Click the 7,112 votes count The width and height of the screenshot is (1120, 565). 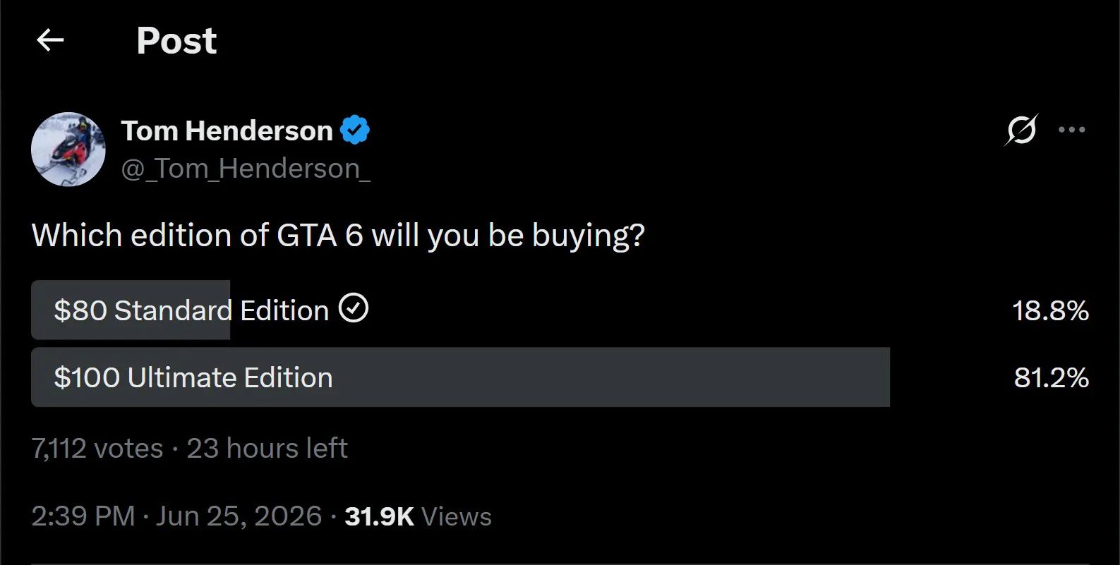tap(97, 448)
